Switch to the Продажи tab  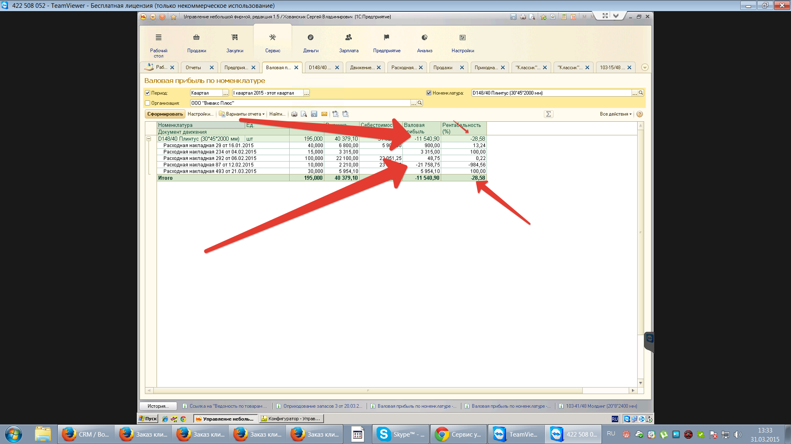[x=443, y=67]
